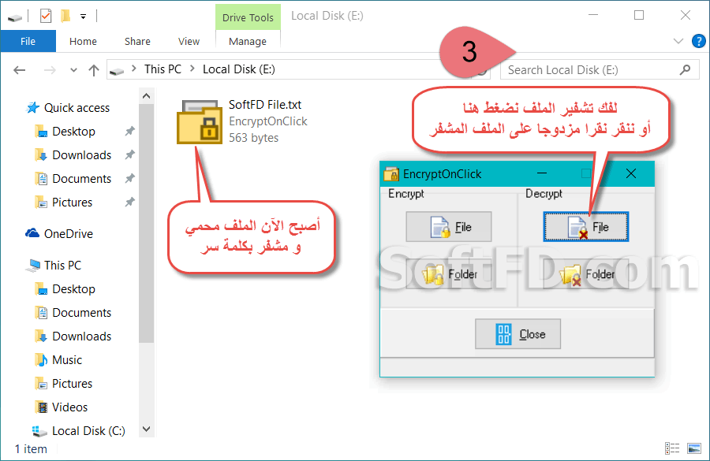Click the search magnifier icon
The image size is (710, 461).
tap(685, 69)
